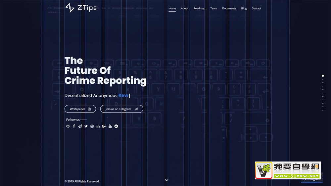Click the ZTips logo
This screenshot has height=186, width=331.
[81, 8]
